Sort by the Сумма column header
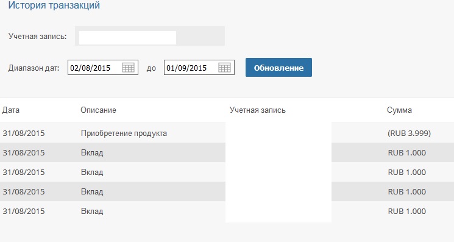This screenshot has width=454, height=242. point(399,110)
